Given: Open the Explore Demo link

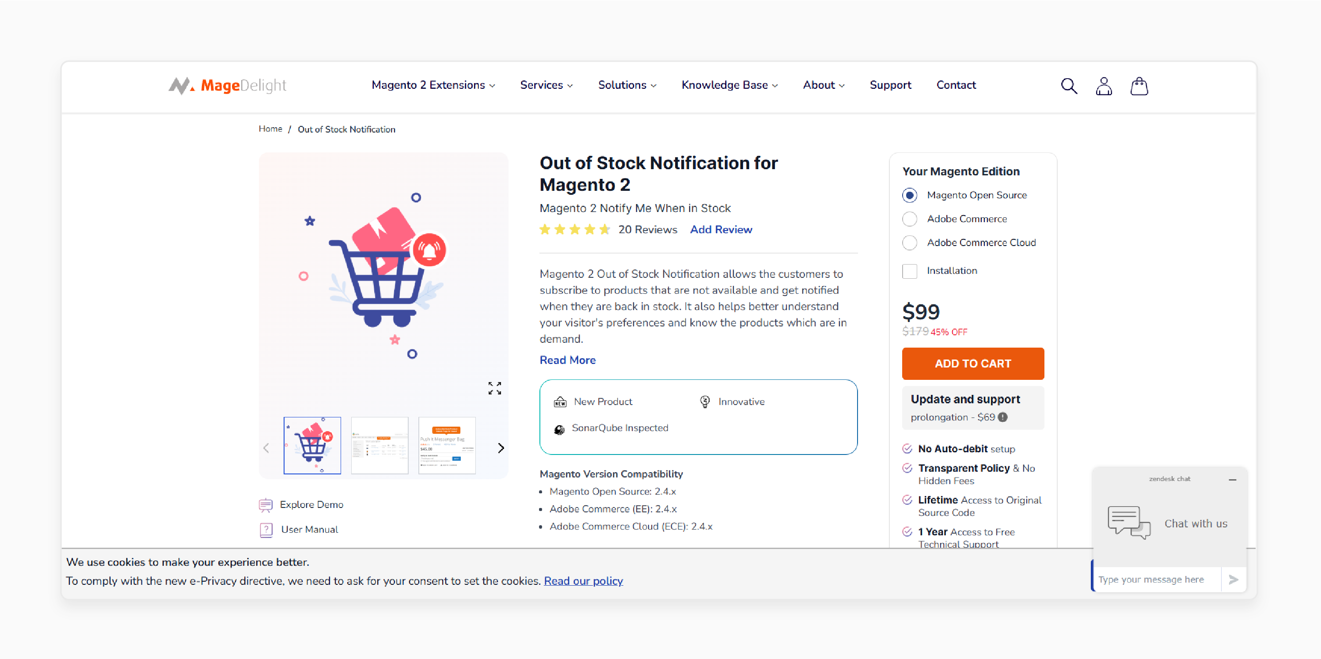Looking at the screenshot, I should (x=311, y=505).
